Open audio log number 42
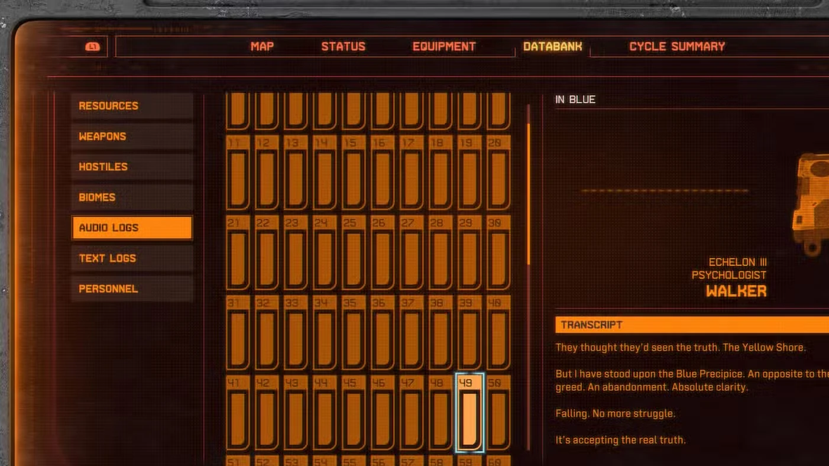 point(267,413)
